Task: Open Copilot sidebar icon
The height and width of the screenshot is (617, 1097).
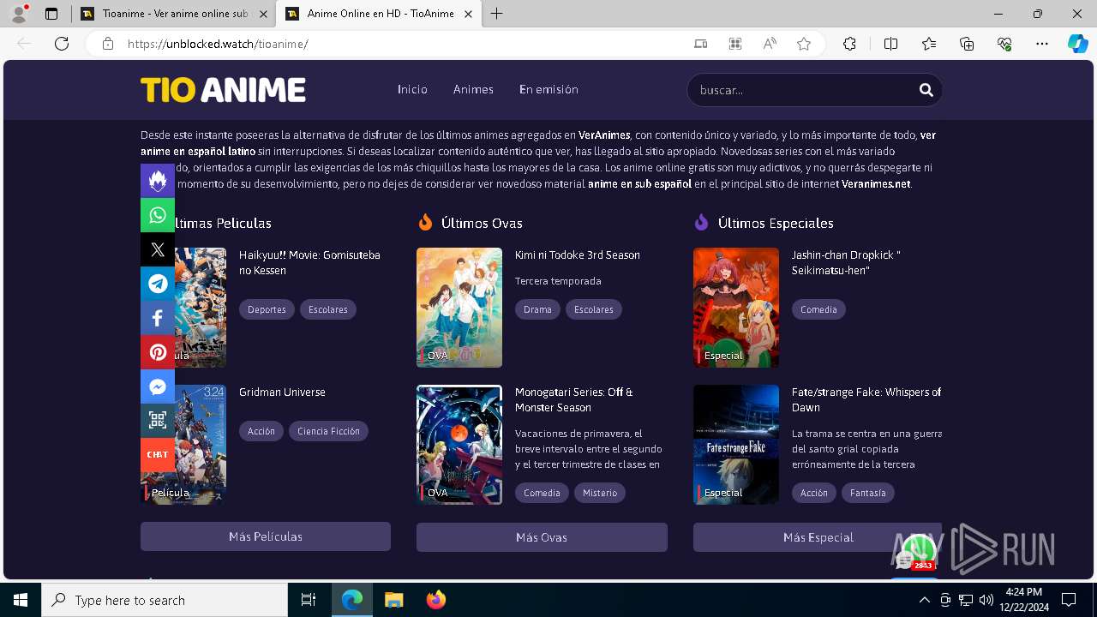Action: (1077, 44)
